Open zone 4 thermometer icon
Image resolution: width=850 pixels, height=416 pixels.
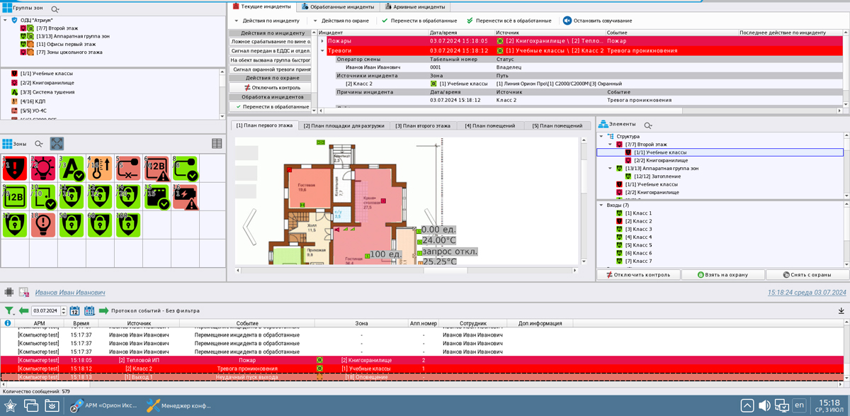pos(99,168)
